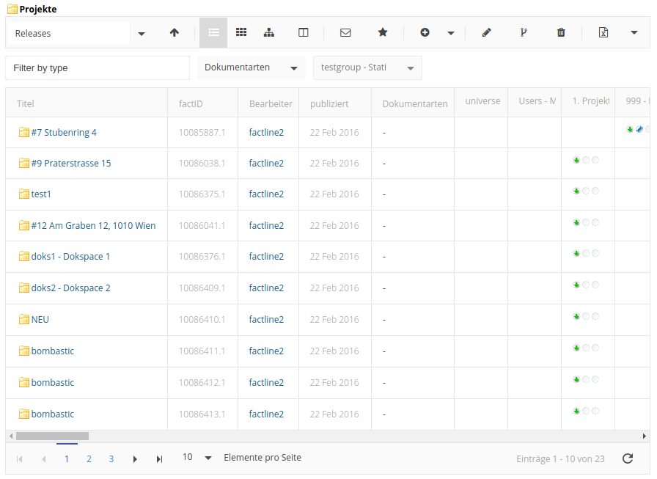
Task: Switch to list view
Action: pos(213,33)
